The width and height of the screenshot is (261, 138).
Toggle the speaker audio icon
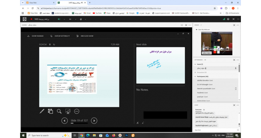(59, 19)
